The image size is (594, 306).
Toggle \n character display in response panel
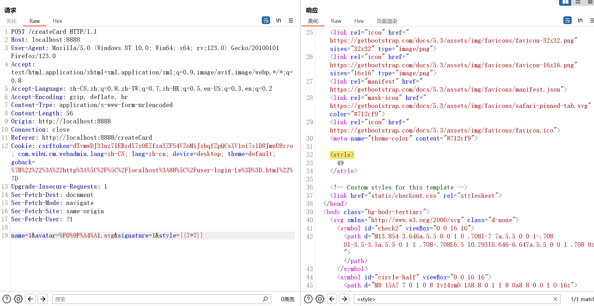click(580, 20)
